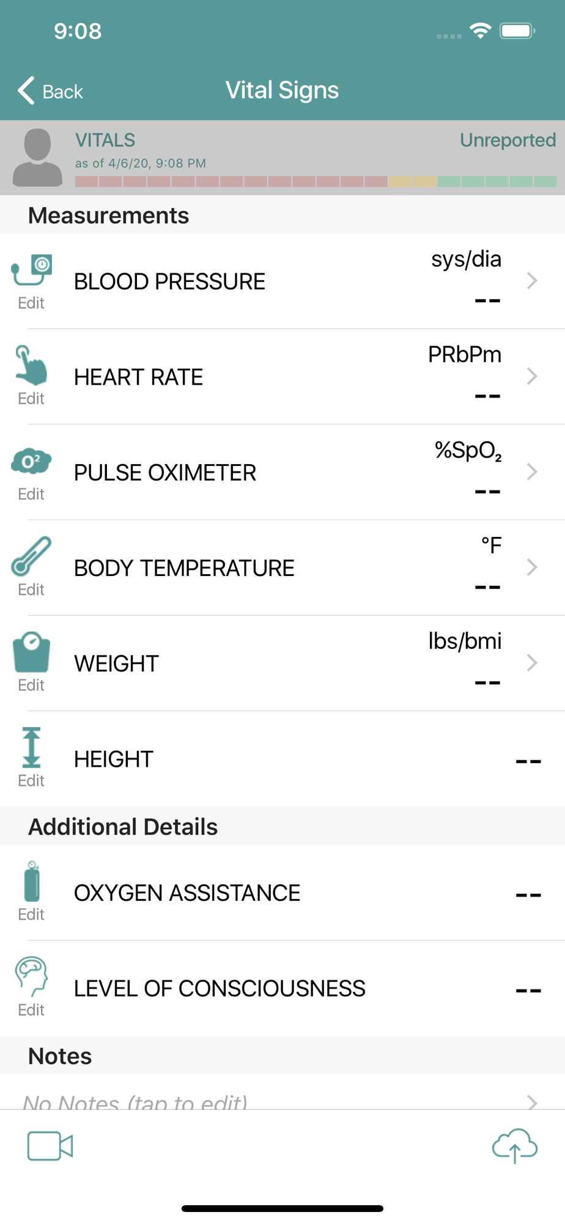
Task: Open the Heart Rate details chevron
Action: click(x=532, y=376)
